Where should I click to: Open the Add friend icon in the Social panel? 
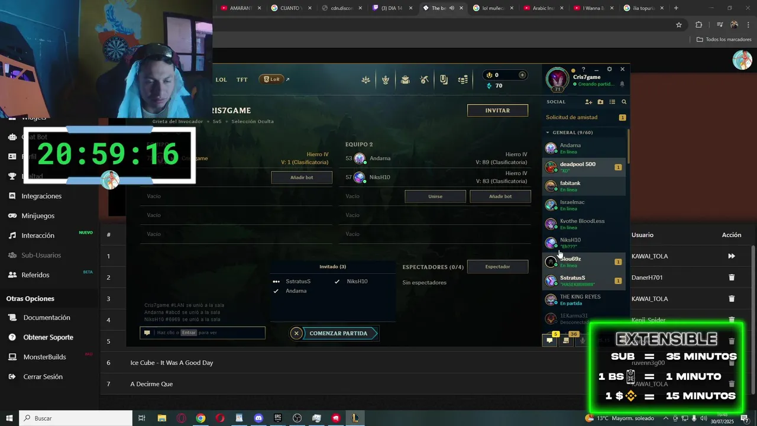(588, 102)
